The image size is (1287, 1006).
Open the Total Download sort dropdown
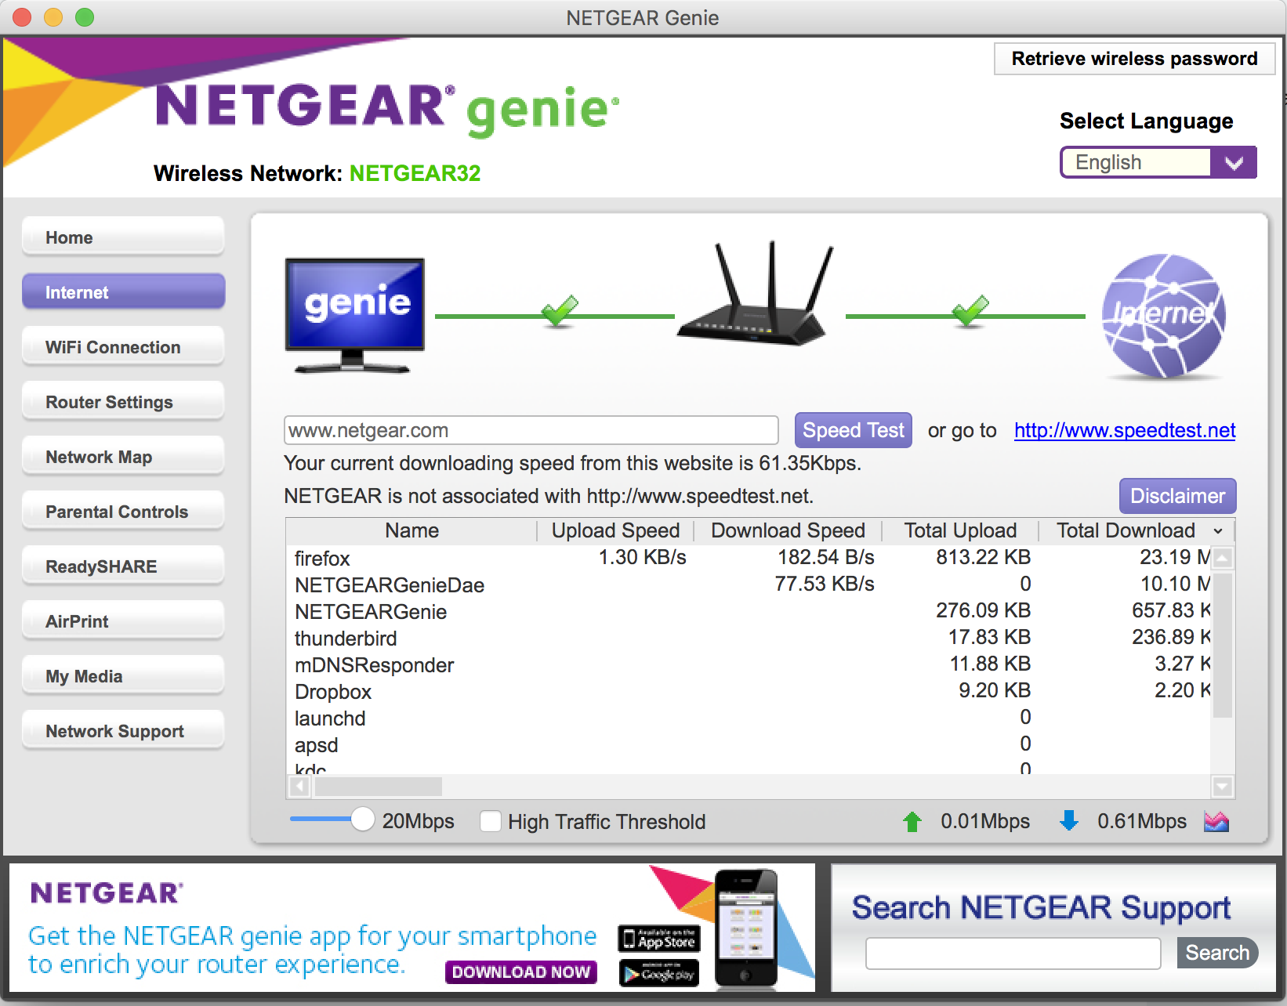1217,530
